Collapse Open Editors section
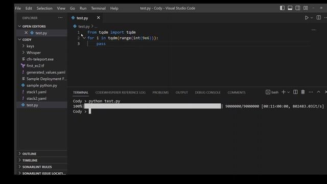This screenshot has height=184, width=327. coord(42,26)
